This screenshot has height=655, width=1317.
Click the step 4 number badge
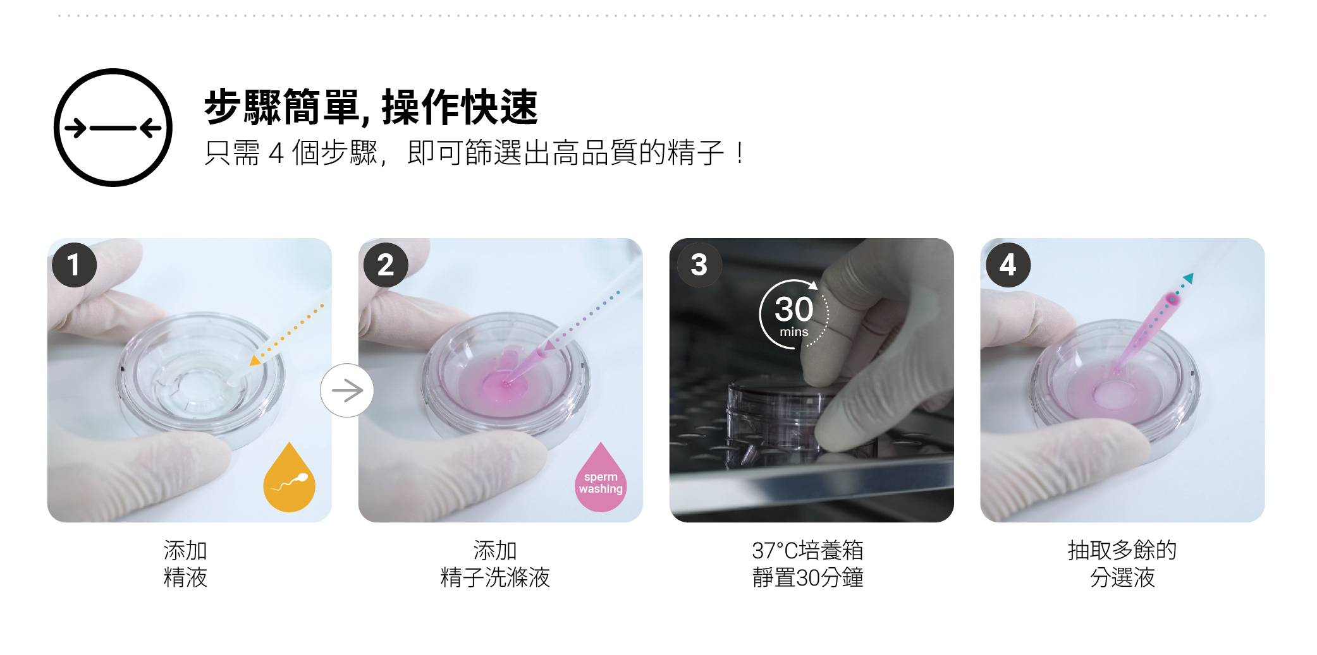click(x=1008, y=265)
